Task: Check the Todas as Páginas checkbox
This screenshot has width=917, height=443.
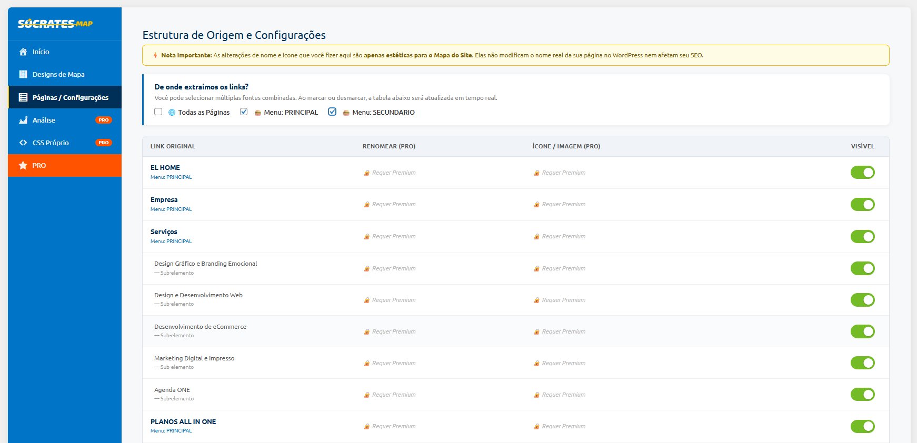Action: click(158, 112)
